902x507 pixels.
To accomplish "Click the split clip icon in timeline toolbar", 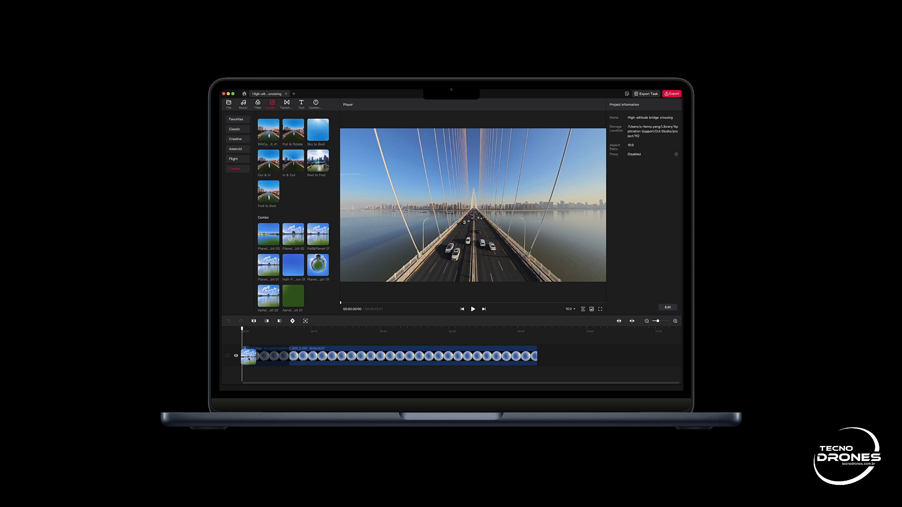I will click(x=254, y=321).
